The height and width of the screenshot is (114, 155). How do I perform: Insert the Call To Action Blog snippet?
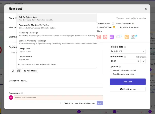[56, 18]
